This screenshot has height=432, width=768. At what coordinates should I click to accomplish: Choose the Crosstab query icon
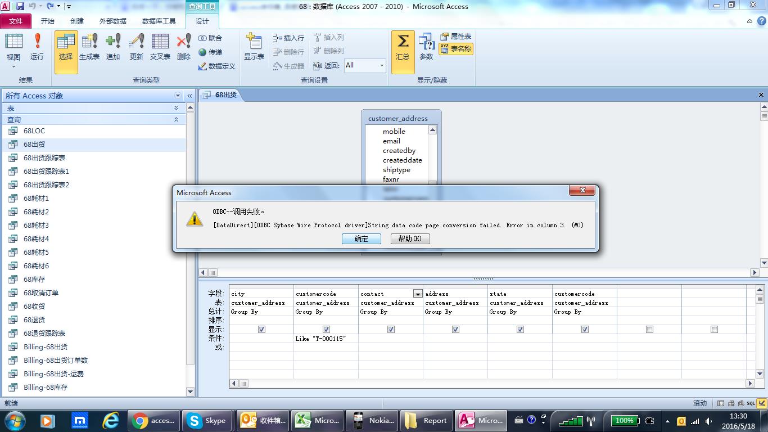pos(160,47)
